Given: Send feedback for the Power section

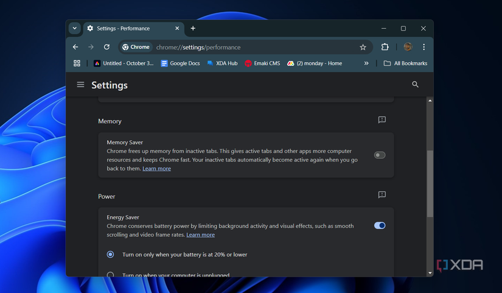Looking at the screenshot, I should (382, 195).
